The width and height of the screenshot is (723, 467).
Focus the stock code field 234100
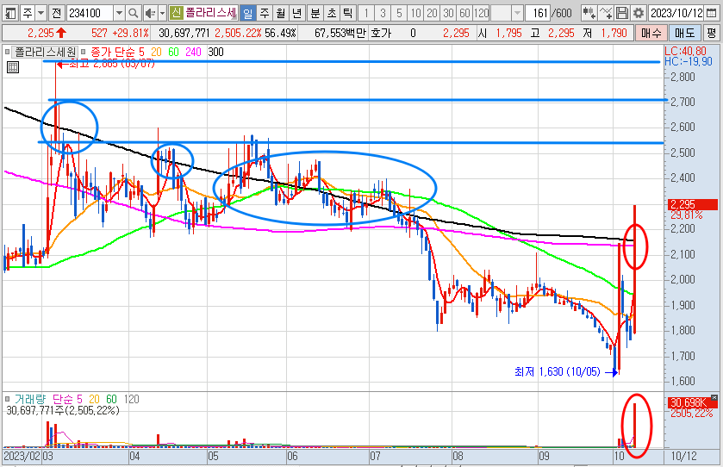click(90, 13)
